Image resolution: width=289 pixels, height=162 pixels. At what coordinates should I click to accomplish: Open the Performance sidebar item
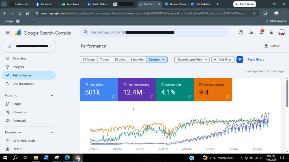29,75
